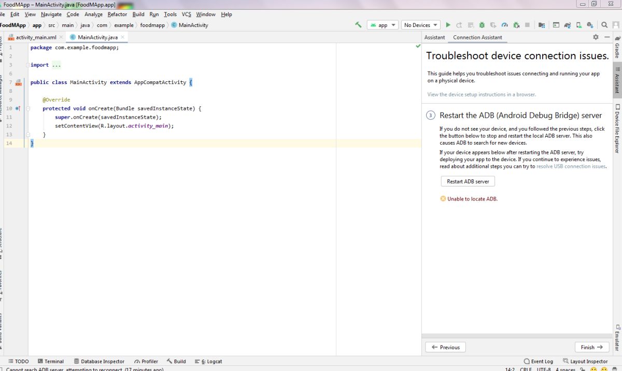The image size is (622, 371).
Task: Open the Event Log
Action: [x=539, y=361]
